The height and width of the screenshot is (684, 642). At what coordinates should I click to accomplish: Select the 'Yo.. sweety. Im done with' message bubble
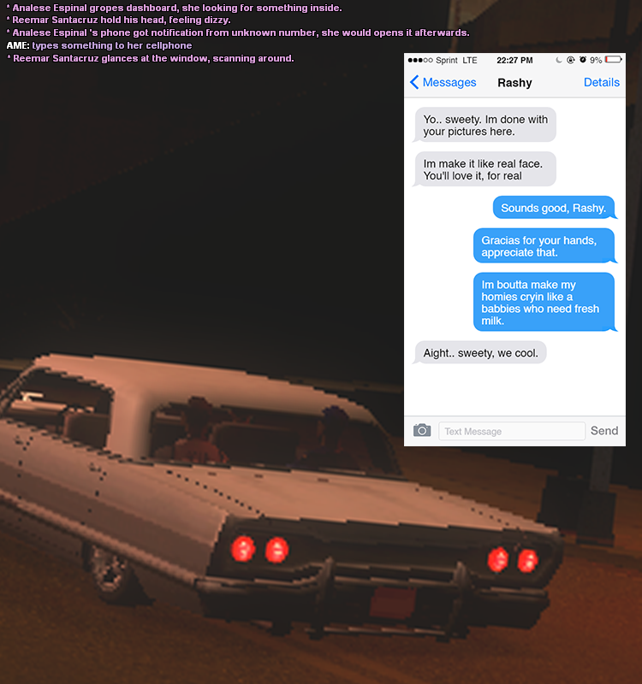484,125
